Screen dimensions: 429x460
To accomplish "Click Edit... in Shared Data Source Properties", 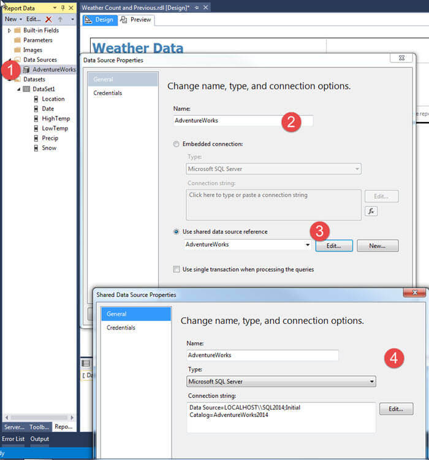I will [x=396, y=409].
